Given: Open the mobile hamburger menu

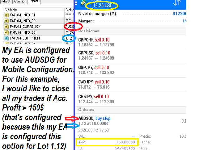Looking at the screenshot, I should (76, 3).
